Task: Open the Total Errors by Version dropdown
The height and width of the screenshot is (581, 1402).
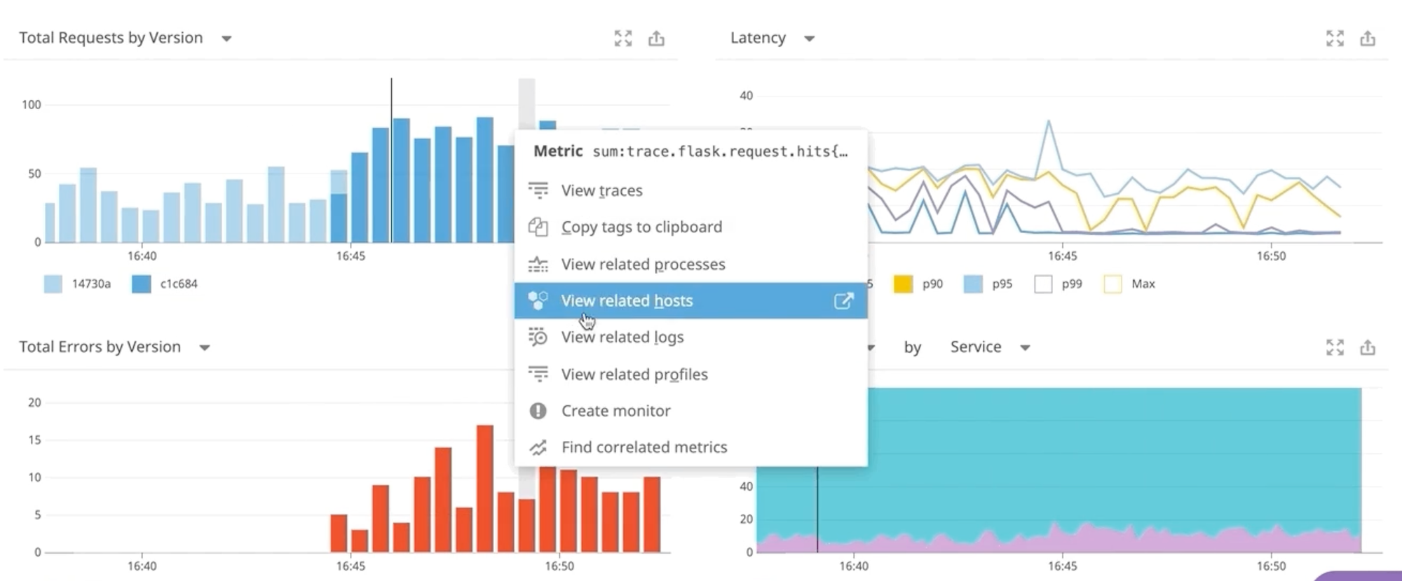Action: click(205, 348)
